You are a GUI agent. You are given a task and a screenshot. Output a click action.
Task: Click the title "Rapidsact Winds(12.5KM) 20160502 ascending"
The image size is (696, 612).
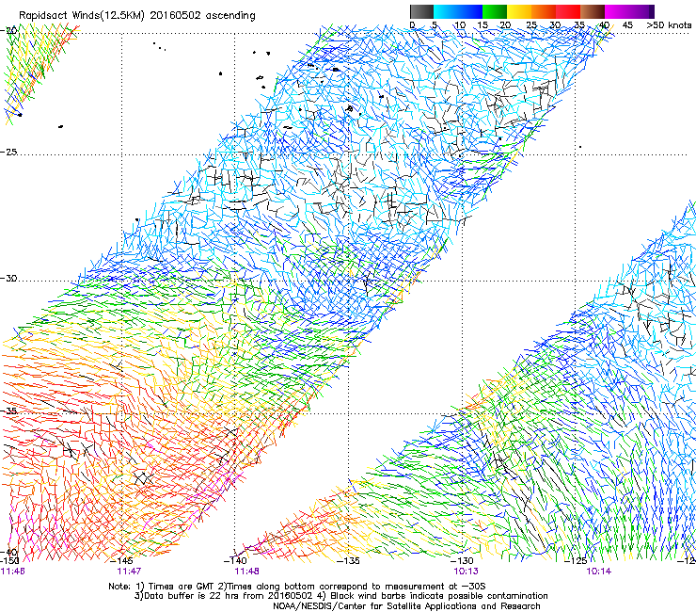(x=137, y=16)
